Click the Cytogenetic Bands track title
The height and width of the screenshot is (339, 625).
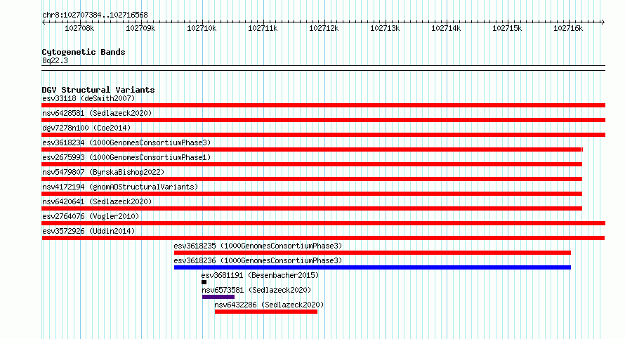84,52
